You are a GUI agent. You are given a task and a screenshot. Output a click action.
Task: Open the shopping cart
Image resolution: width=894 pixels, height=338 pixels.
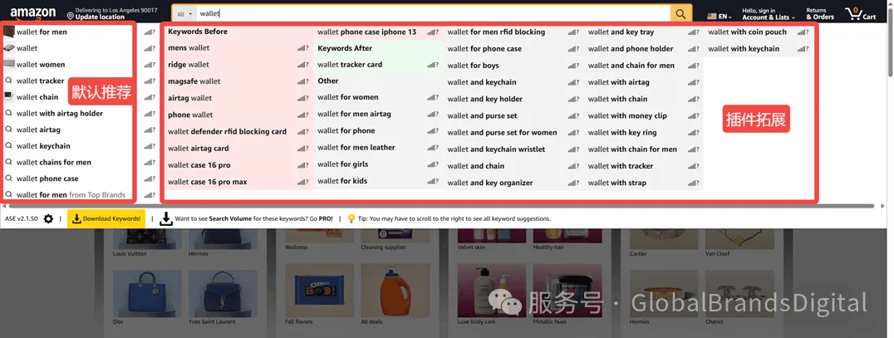point(861,13)
